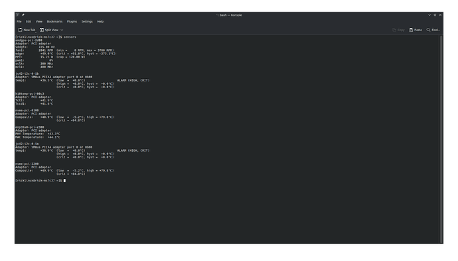Click the 'Tctl: +41.9°C' line
This screenshot has width=458, height=261.
[34, 101]
